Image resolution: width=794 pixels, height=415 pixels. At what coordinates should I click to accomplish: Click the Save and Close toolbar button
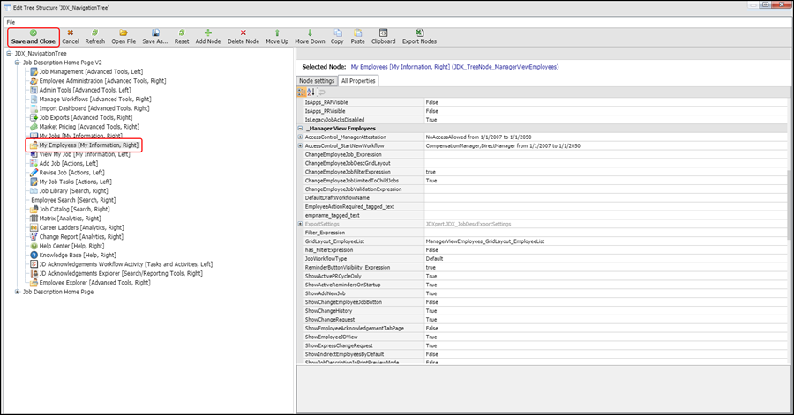(33, 36)
